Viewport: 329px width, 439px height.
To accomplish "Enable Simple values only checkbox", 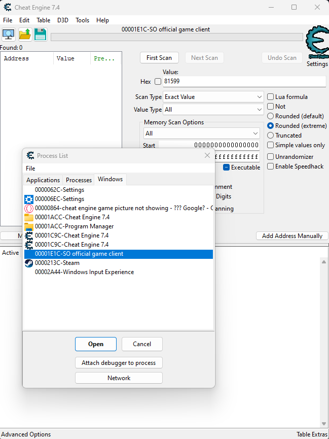I will click(270, 145).
